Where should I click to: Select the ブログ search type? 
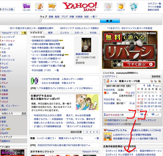tap(64, 17)
